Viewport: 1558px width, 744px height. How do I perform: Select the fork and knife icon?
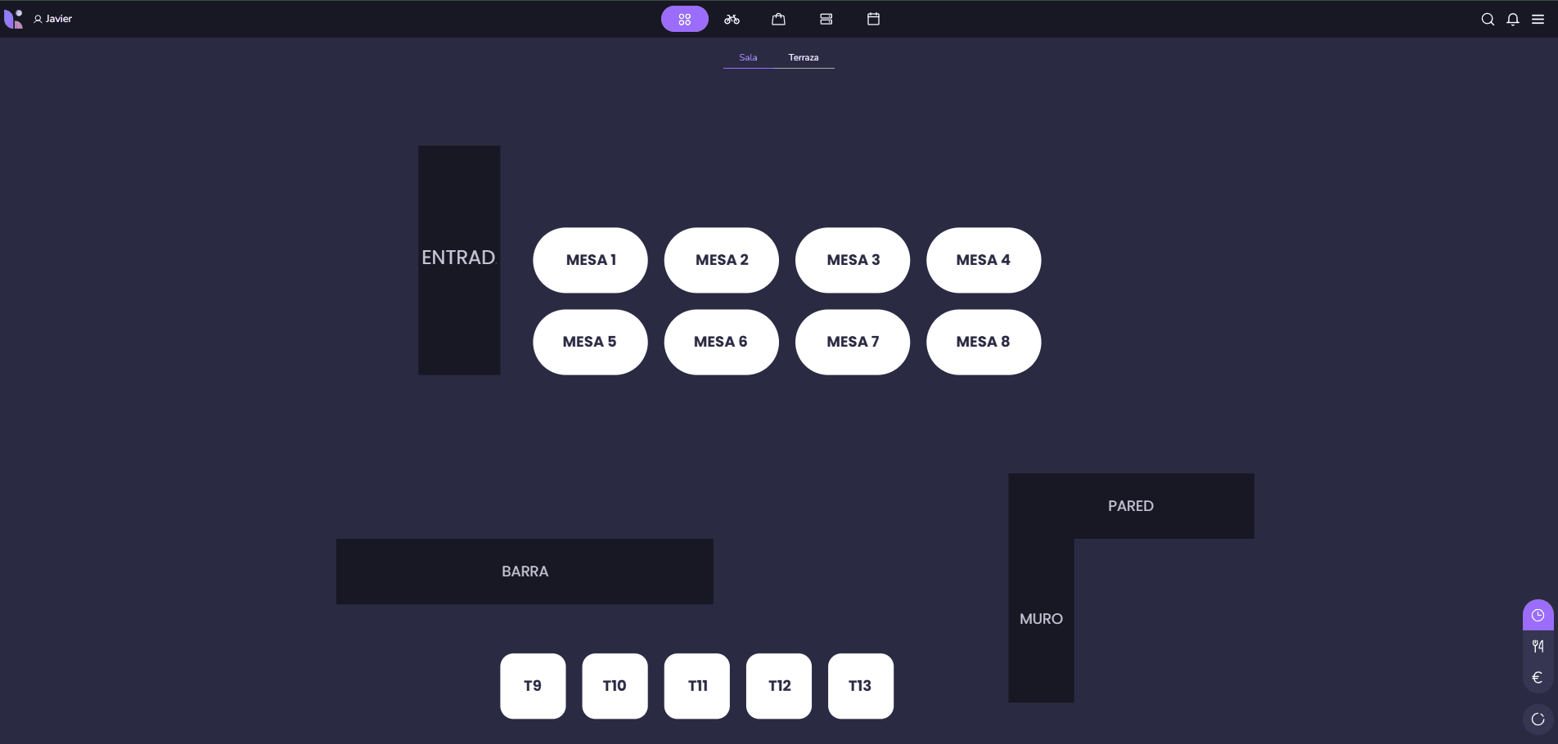1538,646
